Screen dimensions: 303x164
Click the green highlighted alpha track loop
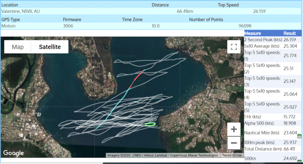150,125
